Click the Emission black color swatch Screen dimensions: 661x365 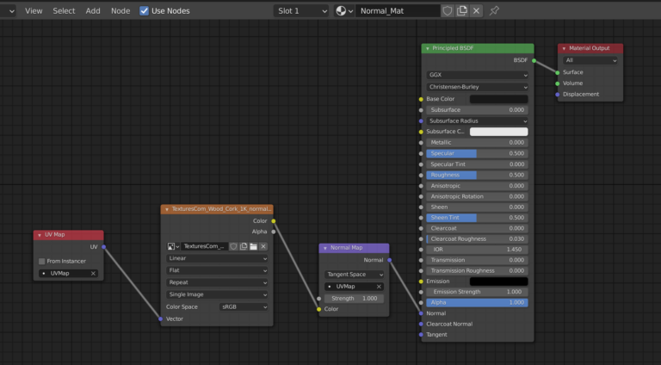click(x=498, y=281)
